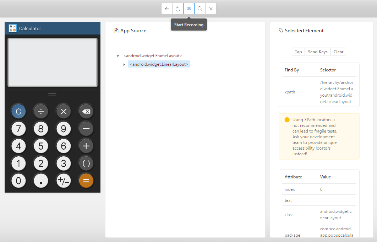
Task: Select the android.widget.FrameLayout tree item
Action: coord(153,56)
